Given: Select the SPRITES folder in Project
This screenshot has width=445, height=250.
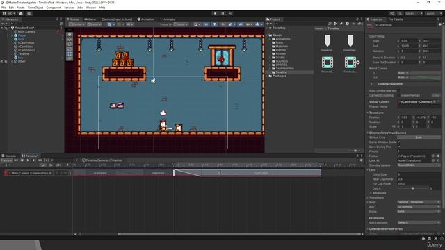Looking at the screenshot, I should pos(282,65).
